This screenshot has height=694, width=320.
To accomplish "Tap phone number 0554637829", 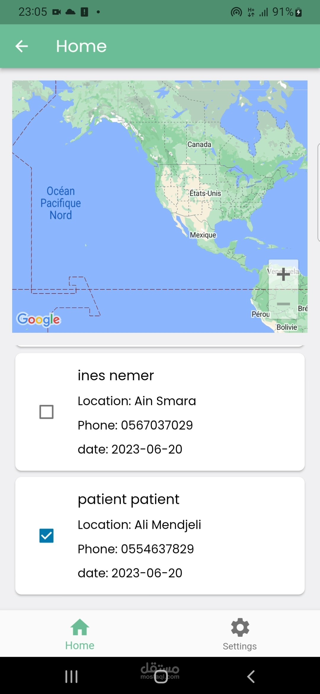I will [x=157, y=549].
